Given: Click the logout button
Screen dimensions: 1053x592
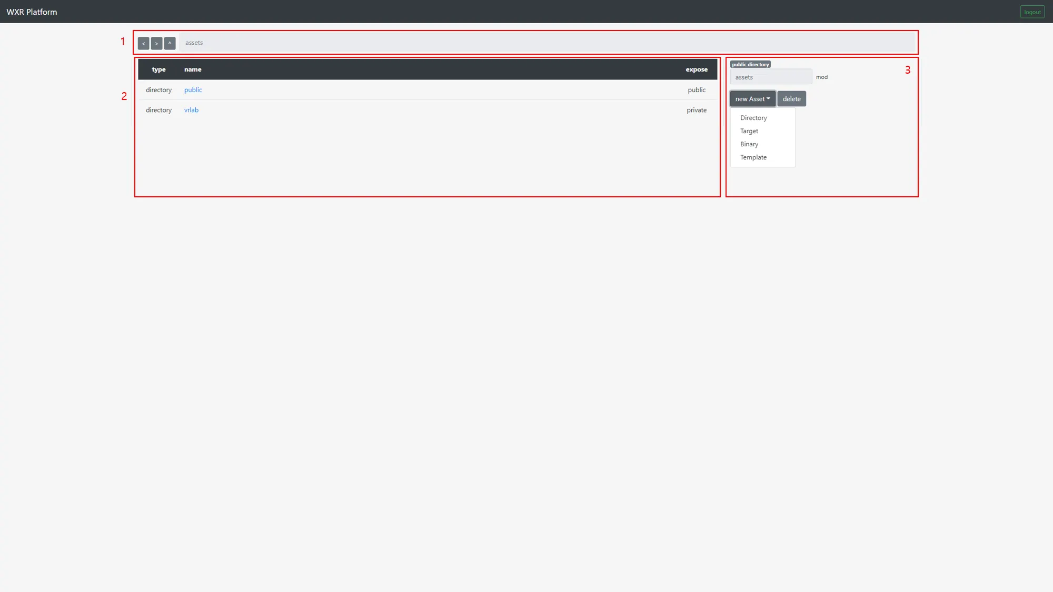Looking at the screenshot, I should point(1032,12).
